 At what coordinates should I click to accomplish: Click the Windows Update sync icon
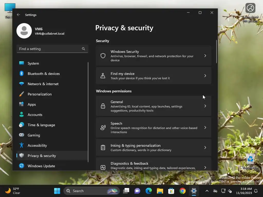pyautogui.click(x=22, y=166)
